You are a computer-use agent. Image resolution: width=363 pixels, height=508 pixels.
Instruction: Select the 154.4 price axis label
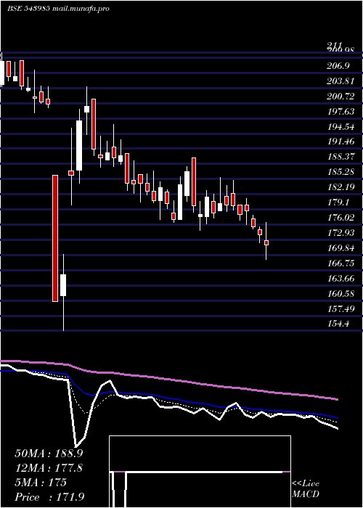(338, 324)
